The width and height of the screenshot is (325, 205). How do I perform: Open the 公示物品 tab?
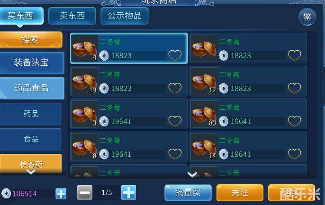[125, 16]
